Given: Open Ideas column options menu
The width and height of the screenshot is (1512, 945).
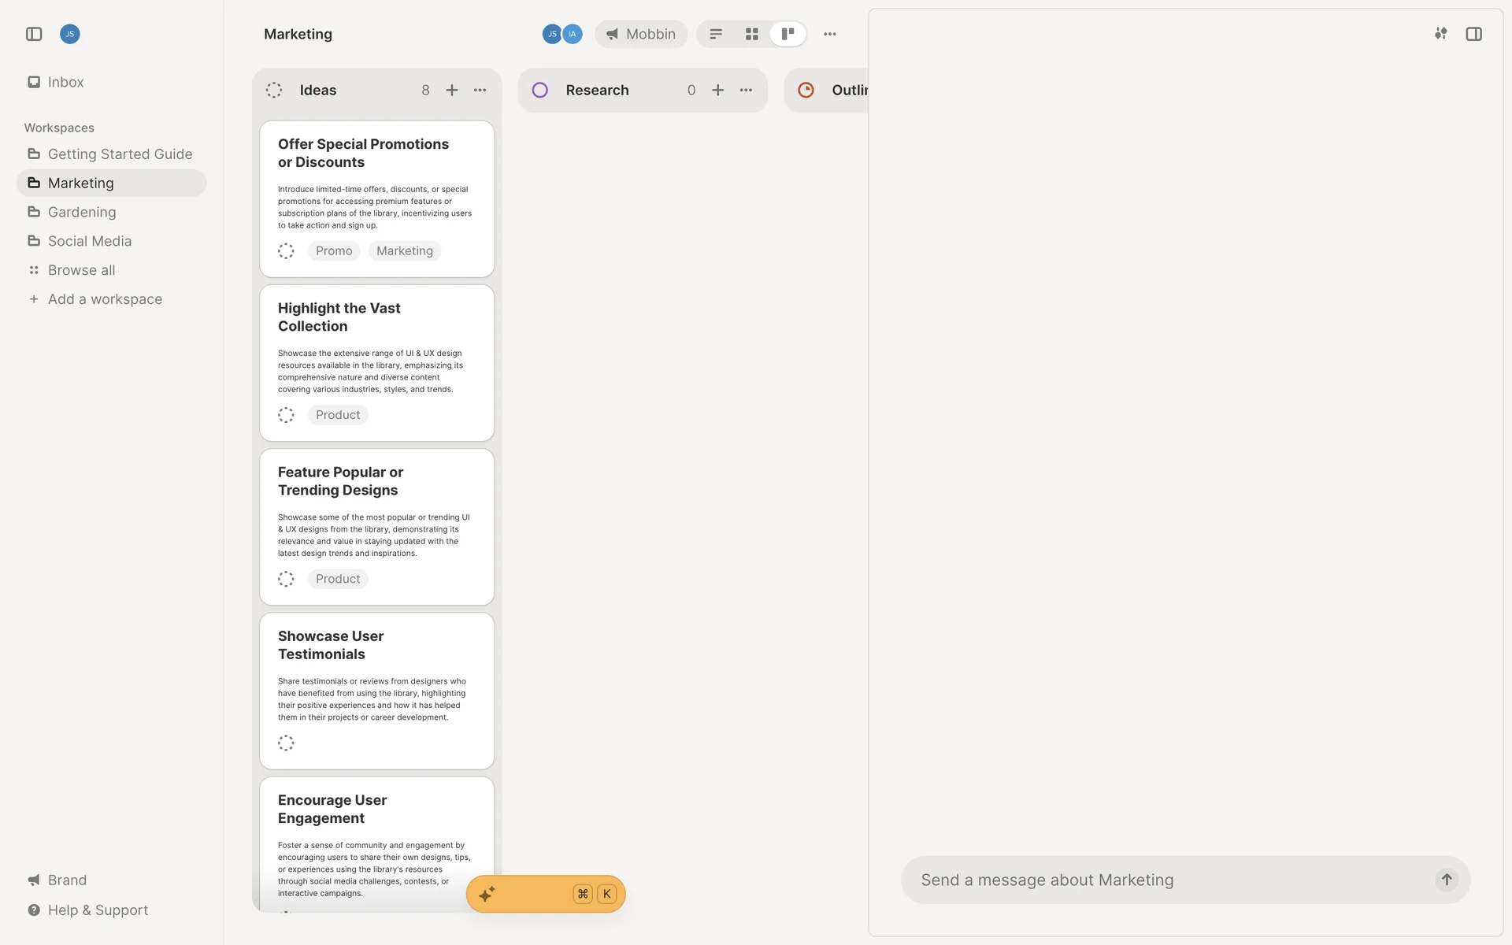Looking at the screenshot, I should point(480,91).
